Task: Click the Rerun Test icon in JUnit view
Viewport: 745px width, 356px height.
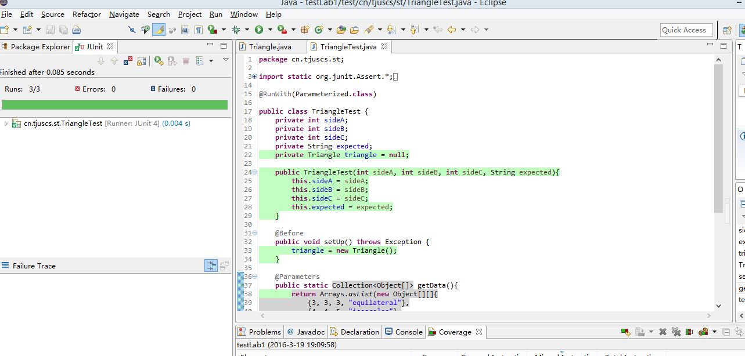Action: tap(159, 60)
